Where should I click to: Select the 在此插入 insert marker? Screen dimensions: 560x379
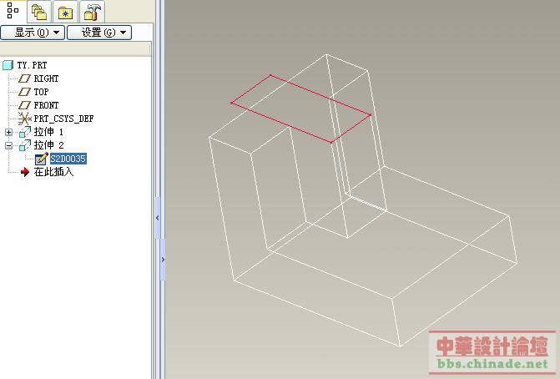click(53, 172)
